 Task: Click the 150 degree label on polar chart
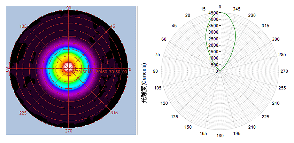pyautogui.click(x=188, y=127)
